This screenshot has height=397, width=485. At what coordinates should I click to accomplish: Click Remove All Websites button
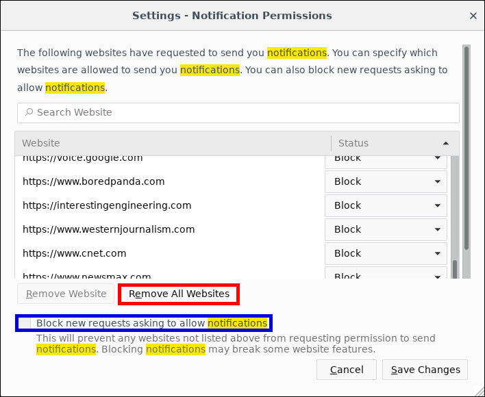179,294
